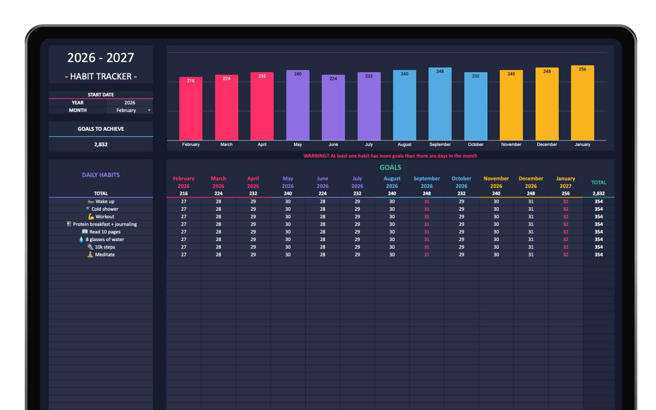Click the August 2026 column header
This screenshot has height=410, width=656.
pyautogui.click(x=392, y=182)
